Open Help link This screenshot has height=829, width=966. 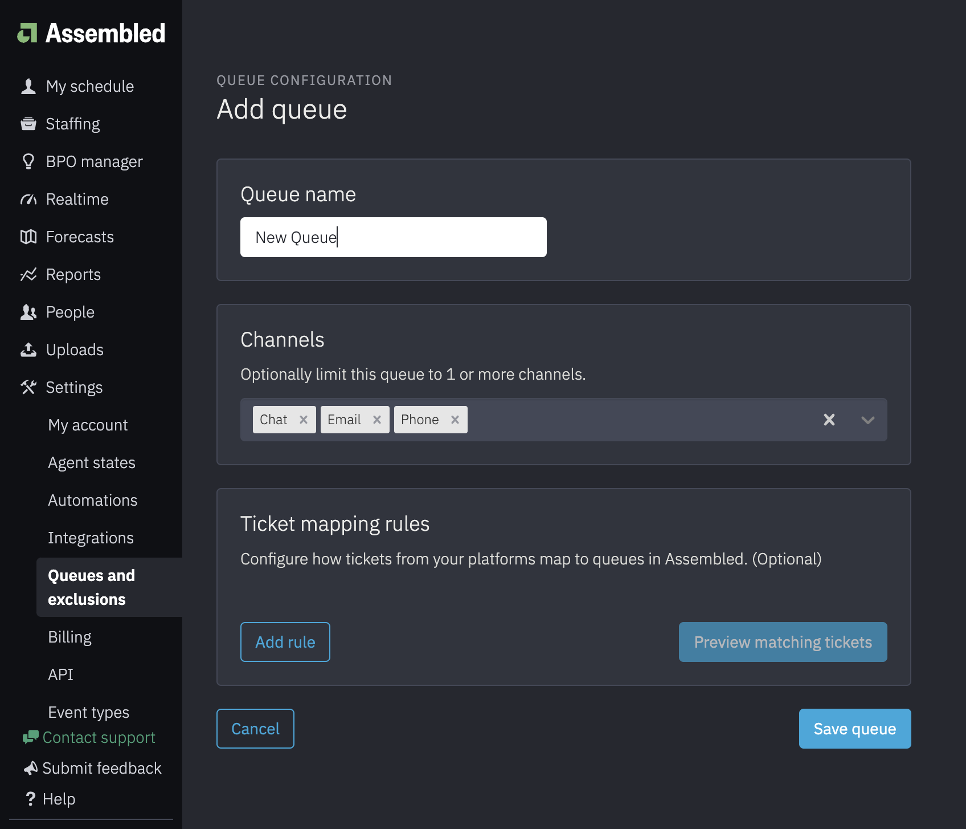59,799
